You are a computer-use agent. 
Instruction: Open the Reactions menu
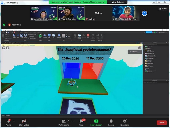tap(125, 121)
